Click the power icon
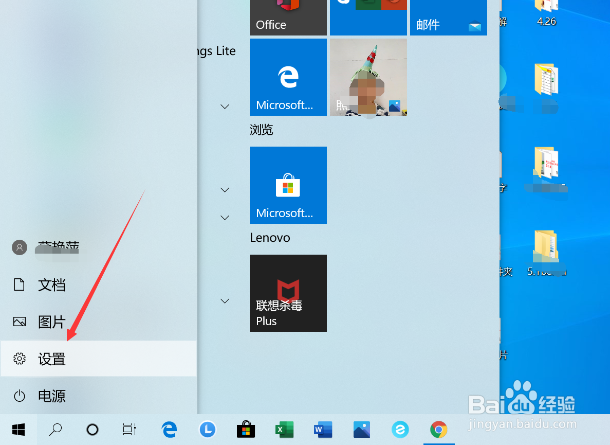This screenshot has width=610, height=445. tap(20, 396)
